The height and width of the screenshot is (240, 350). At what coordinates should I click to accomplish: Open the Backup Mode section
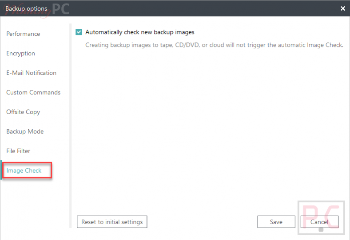[25, 132]
